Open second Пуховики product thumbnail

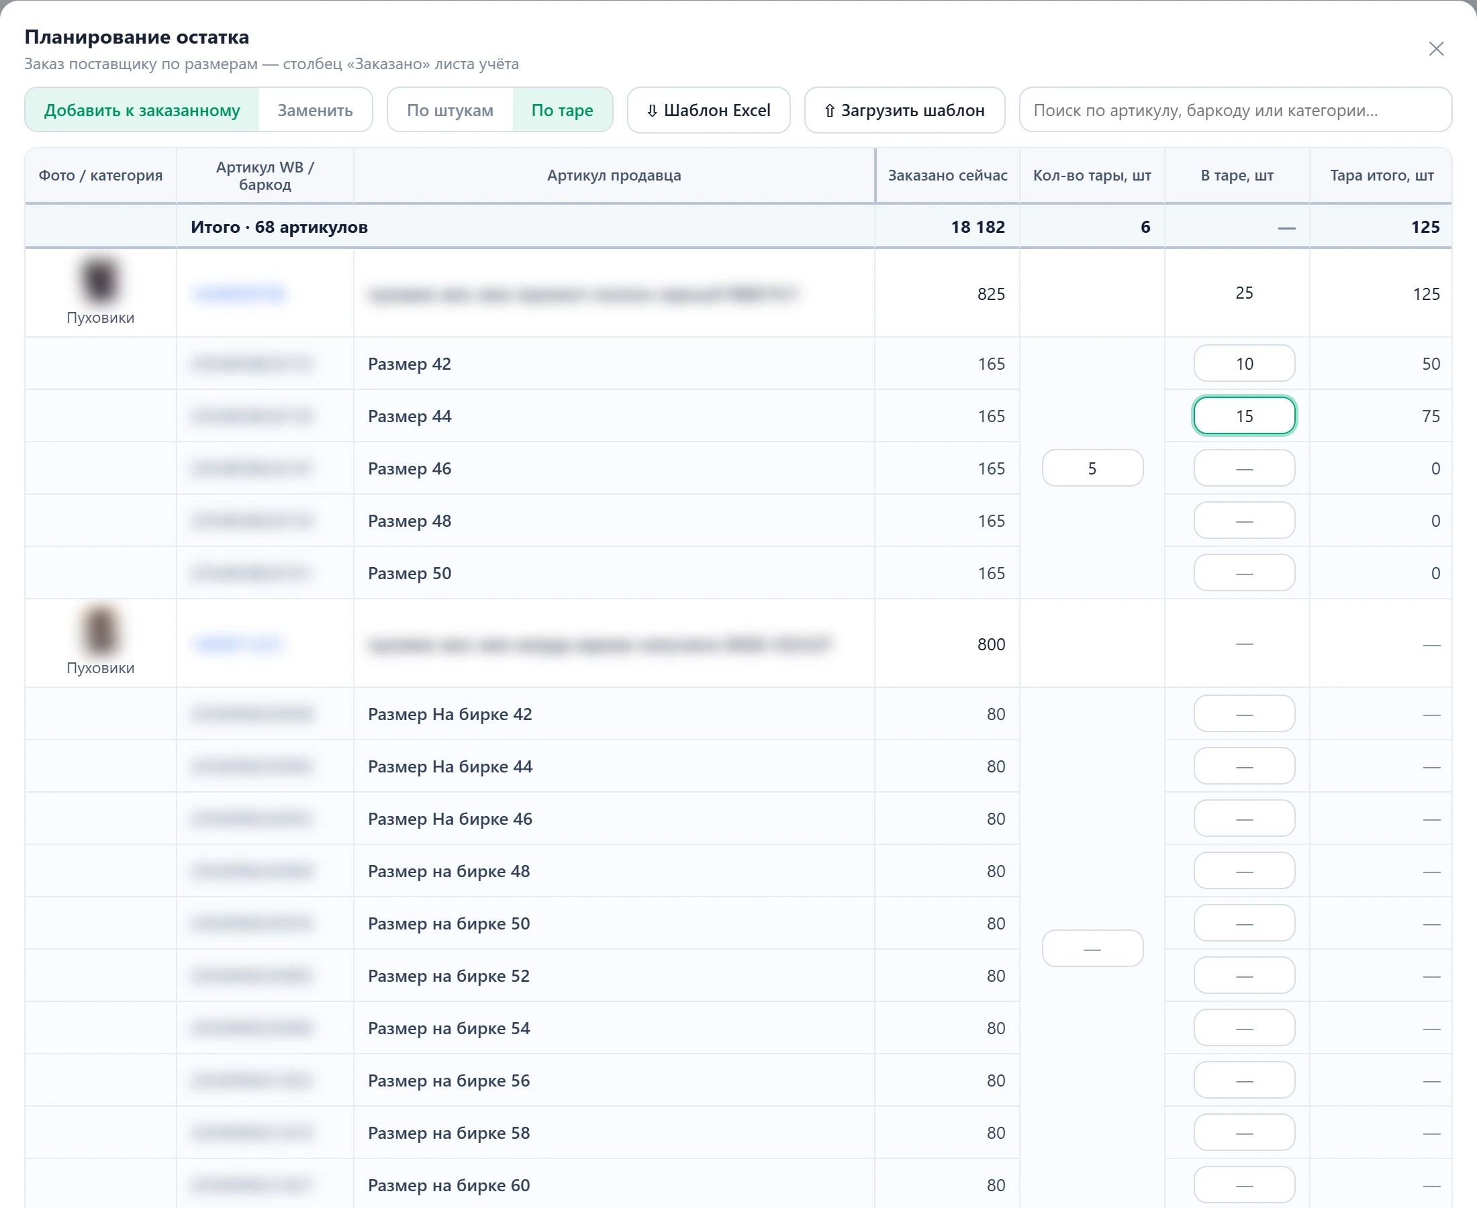point(100,630)
